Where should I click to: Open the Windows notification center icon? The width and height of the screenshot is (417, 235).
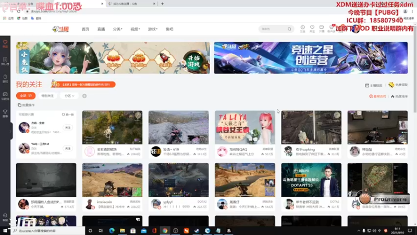point(410,231)
